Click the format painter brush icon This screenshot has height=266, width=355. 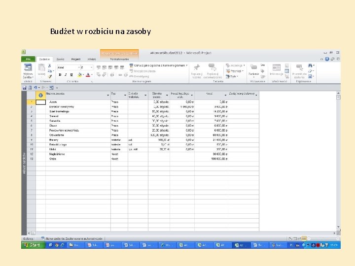click(50, 76)
